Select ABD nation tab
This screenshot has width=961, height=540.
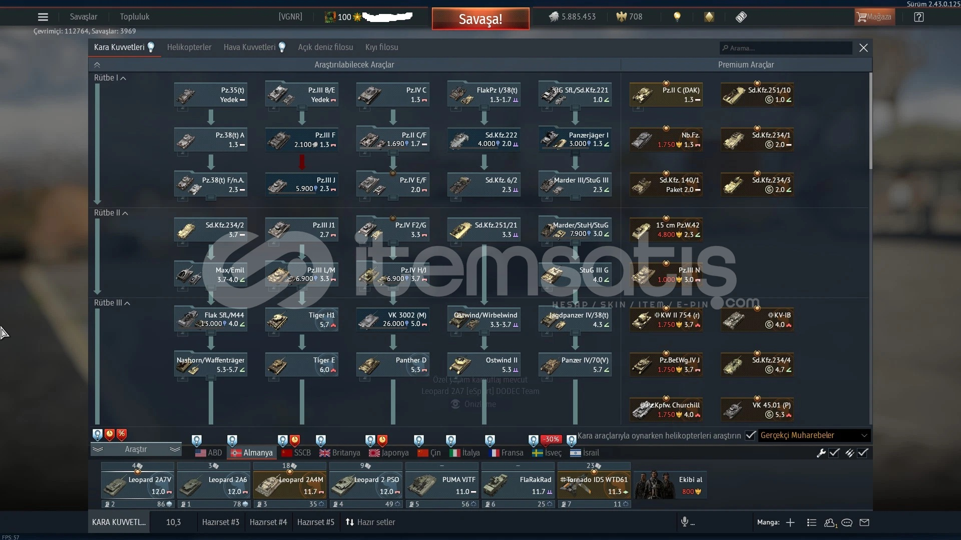point(209,453)
